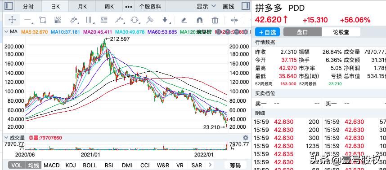Toggle the 均线 moving average button
The height and width of the screenshot is (170, 386).
[33, 165]
